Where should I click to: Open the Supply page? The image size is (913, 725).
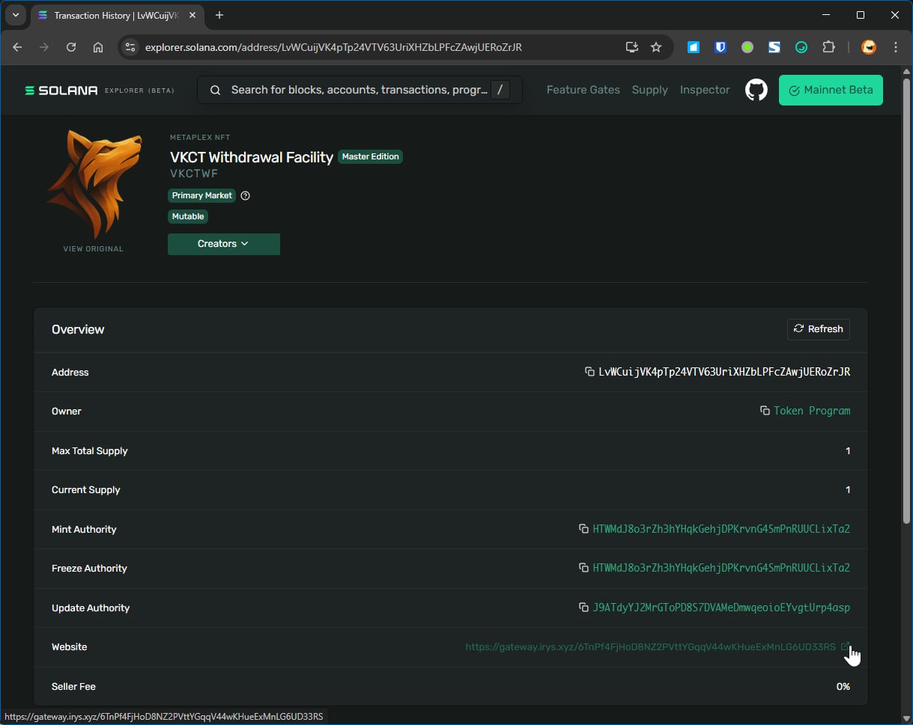[x=649, y=90]
